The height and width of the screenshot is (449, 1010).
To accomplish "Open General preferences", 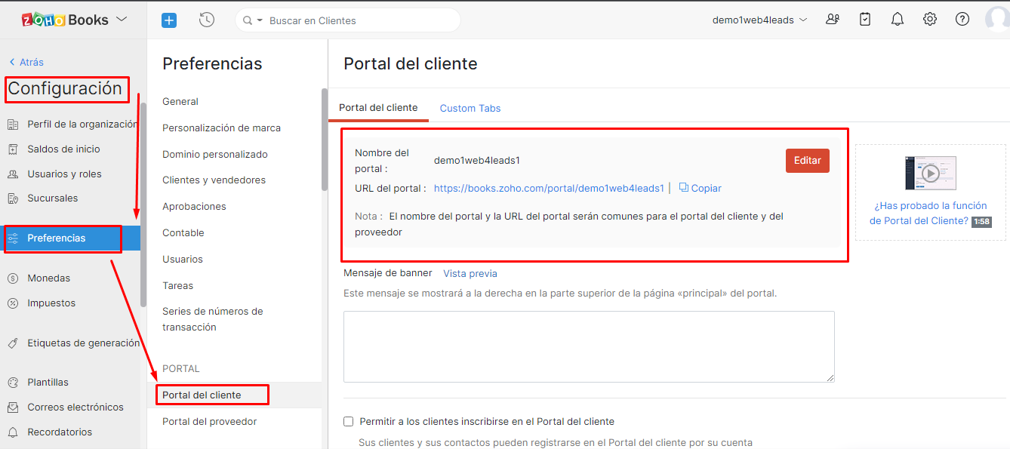I will [180, 102].
